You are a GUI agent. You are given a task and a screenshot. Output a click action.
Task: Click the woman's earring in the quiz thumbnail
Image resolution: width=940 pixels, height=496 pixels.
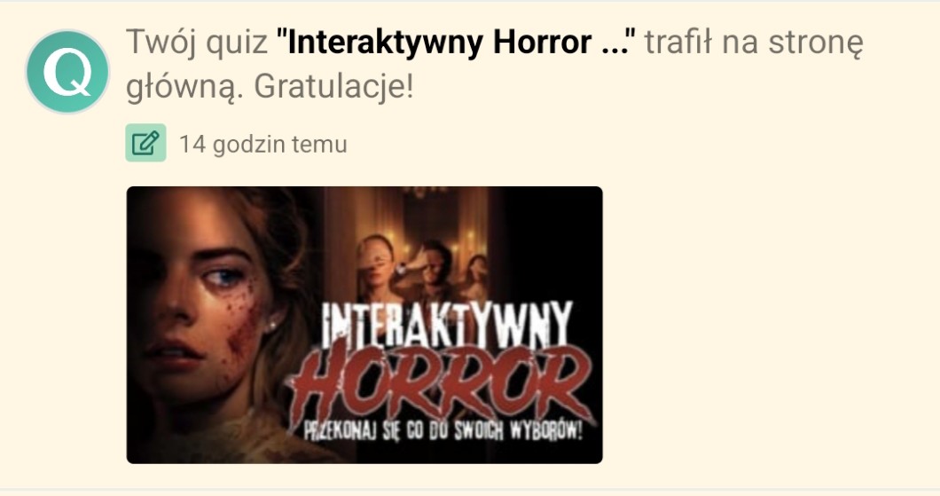pyautogui.click(x=272, y=326)
